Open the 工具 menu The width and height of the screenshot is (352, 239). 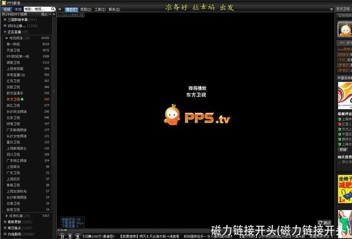tap(100, 9)
